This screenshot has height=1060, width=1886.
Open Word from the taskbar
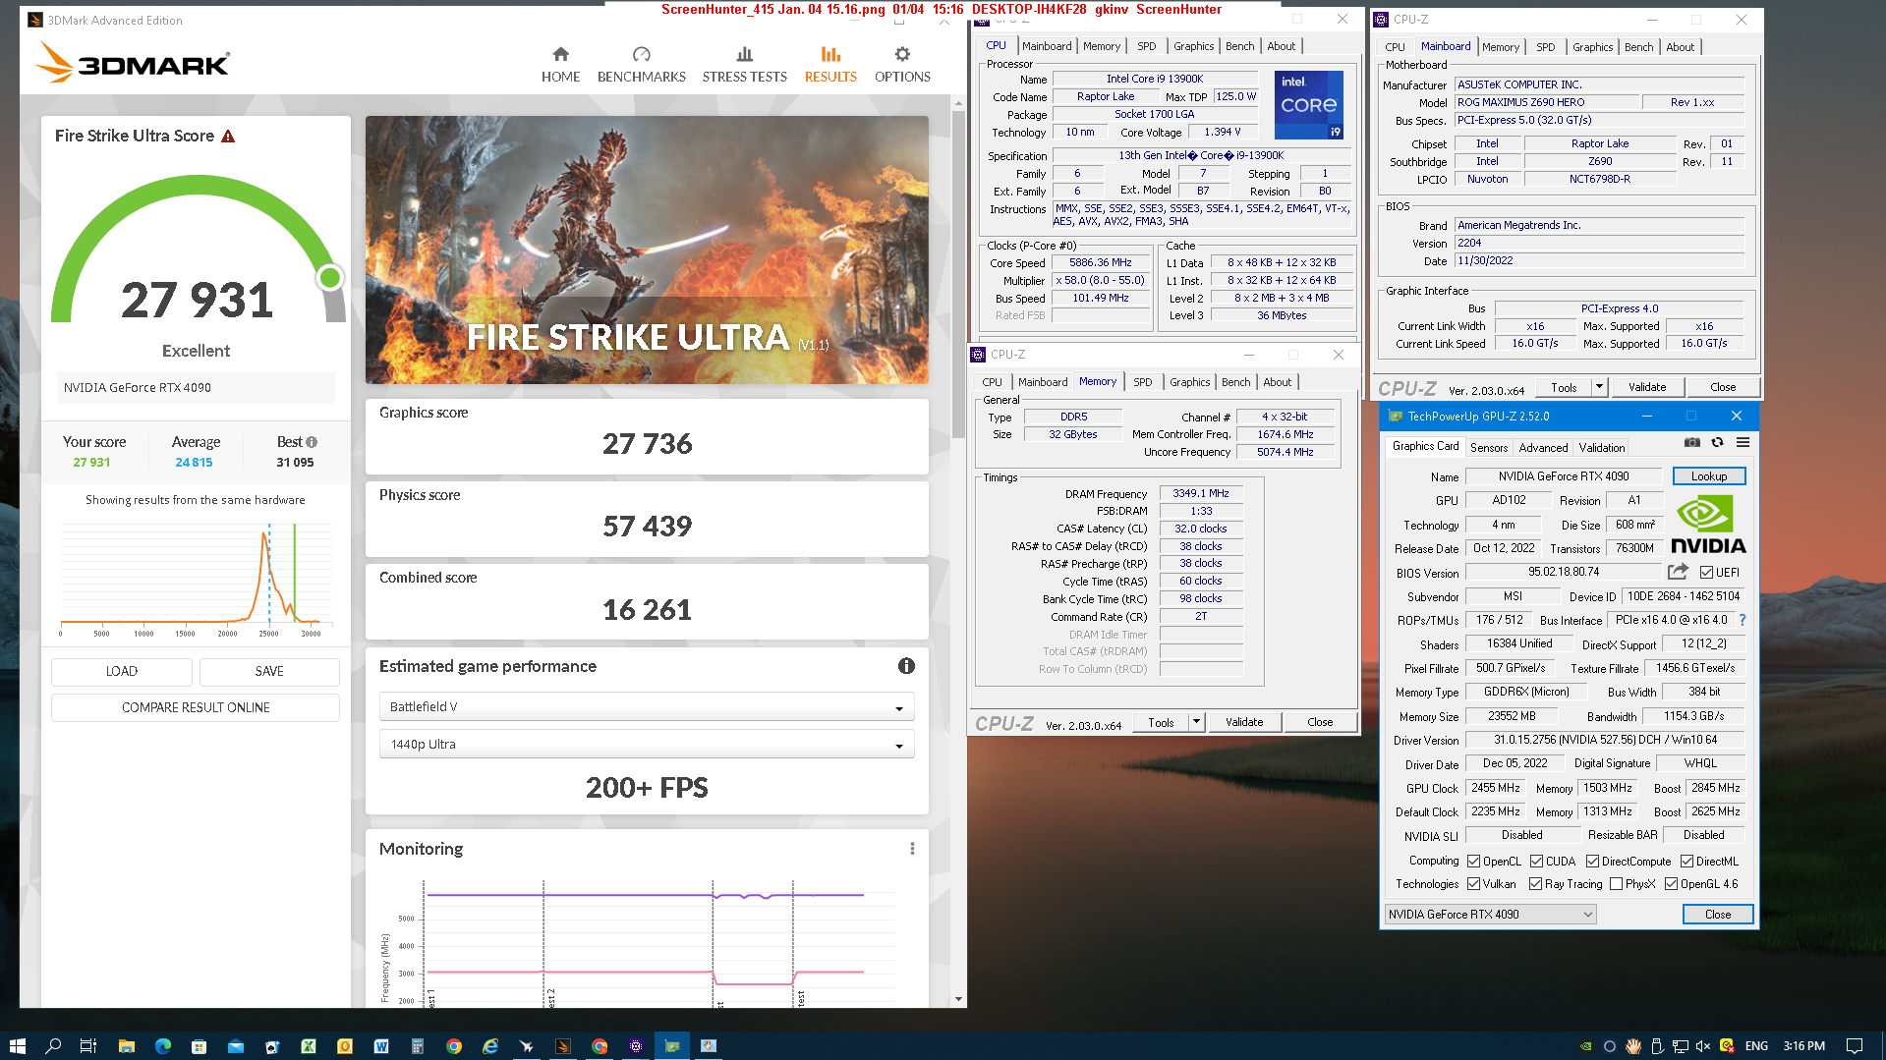coord(380,1046)
